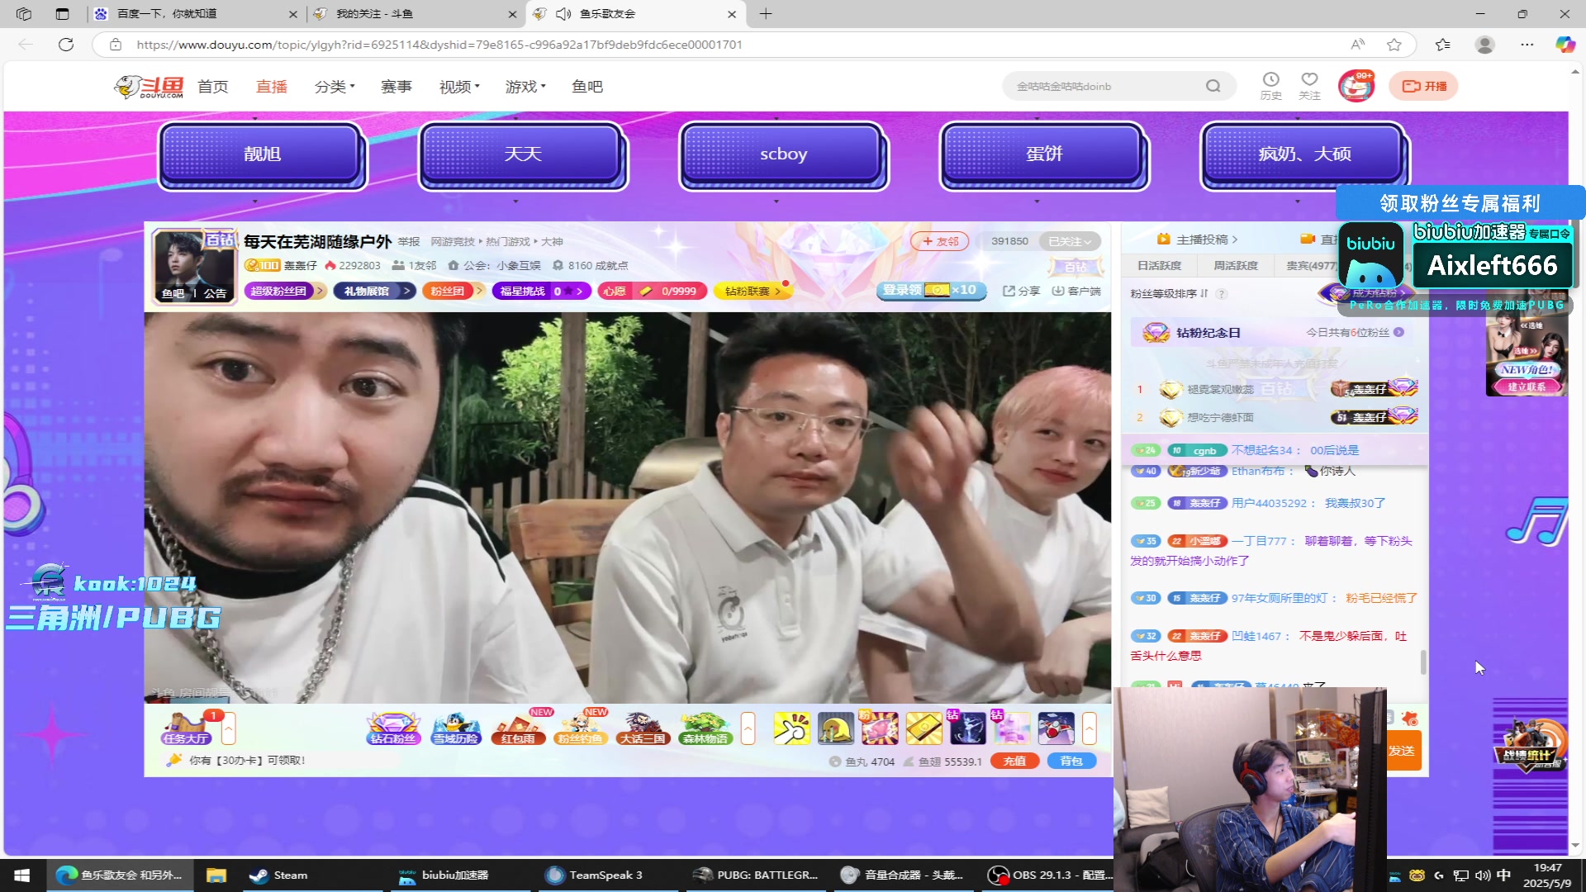This screenshot has height=892, width=1586.
Task: Toggle tab audio mute speaker icon
Action: pyautogui.click(x=564, y=14)
